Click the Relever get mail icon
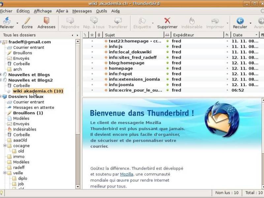 click(7, 21)
